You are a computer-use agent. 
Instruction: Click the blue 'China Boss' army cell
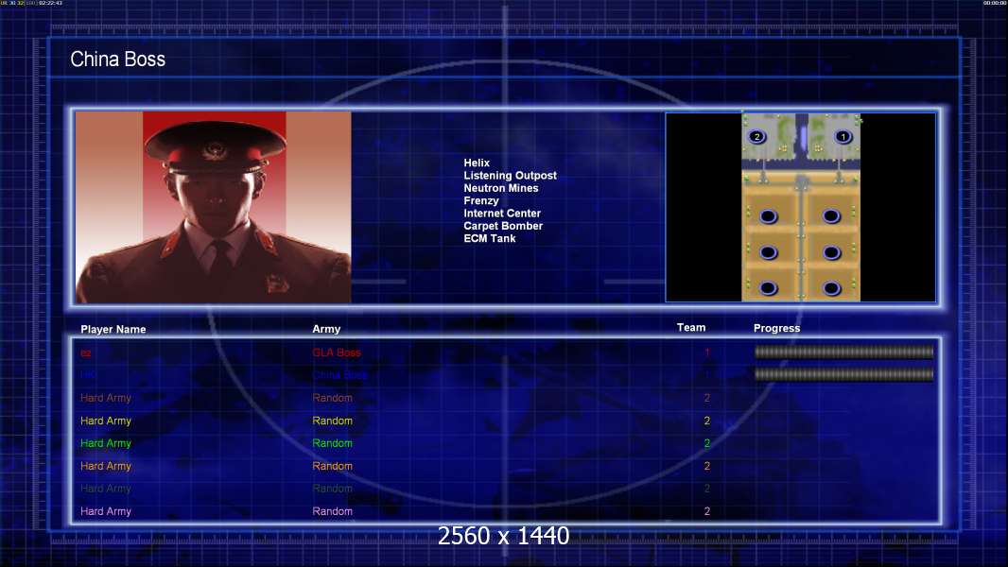(339, 375)
